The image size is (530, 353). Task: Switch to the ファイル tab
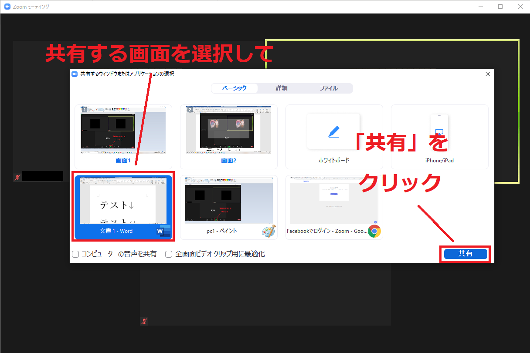329,88
